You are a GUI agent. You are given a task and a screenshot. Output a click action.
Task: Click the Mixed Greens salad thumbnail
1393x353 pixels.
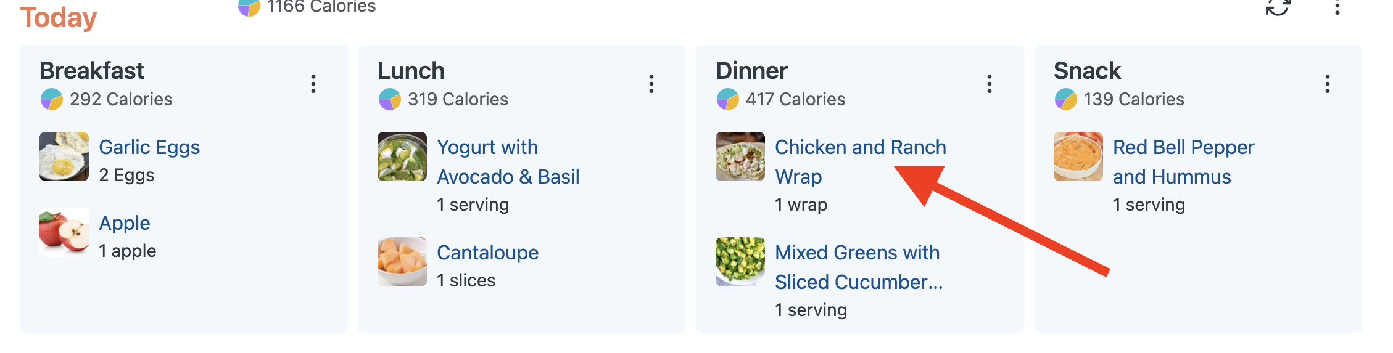[740, 262]
